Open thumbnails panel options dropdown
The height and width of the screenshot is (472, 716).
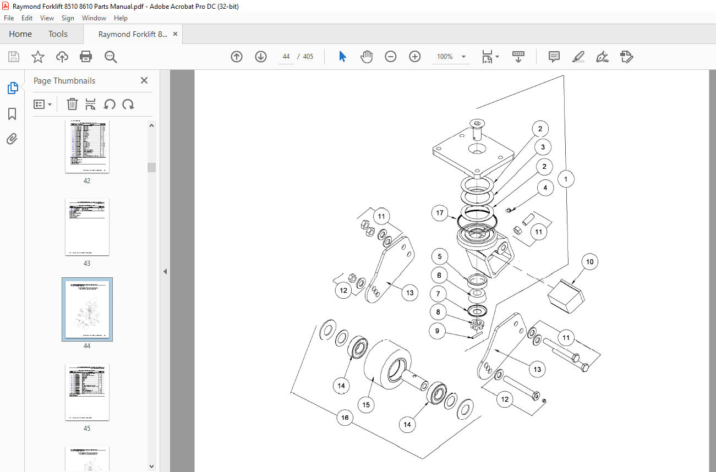pos(42,104)
